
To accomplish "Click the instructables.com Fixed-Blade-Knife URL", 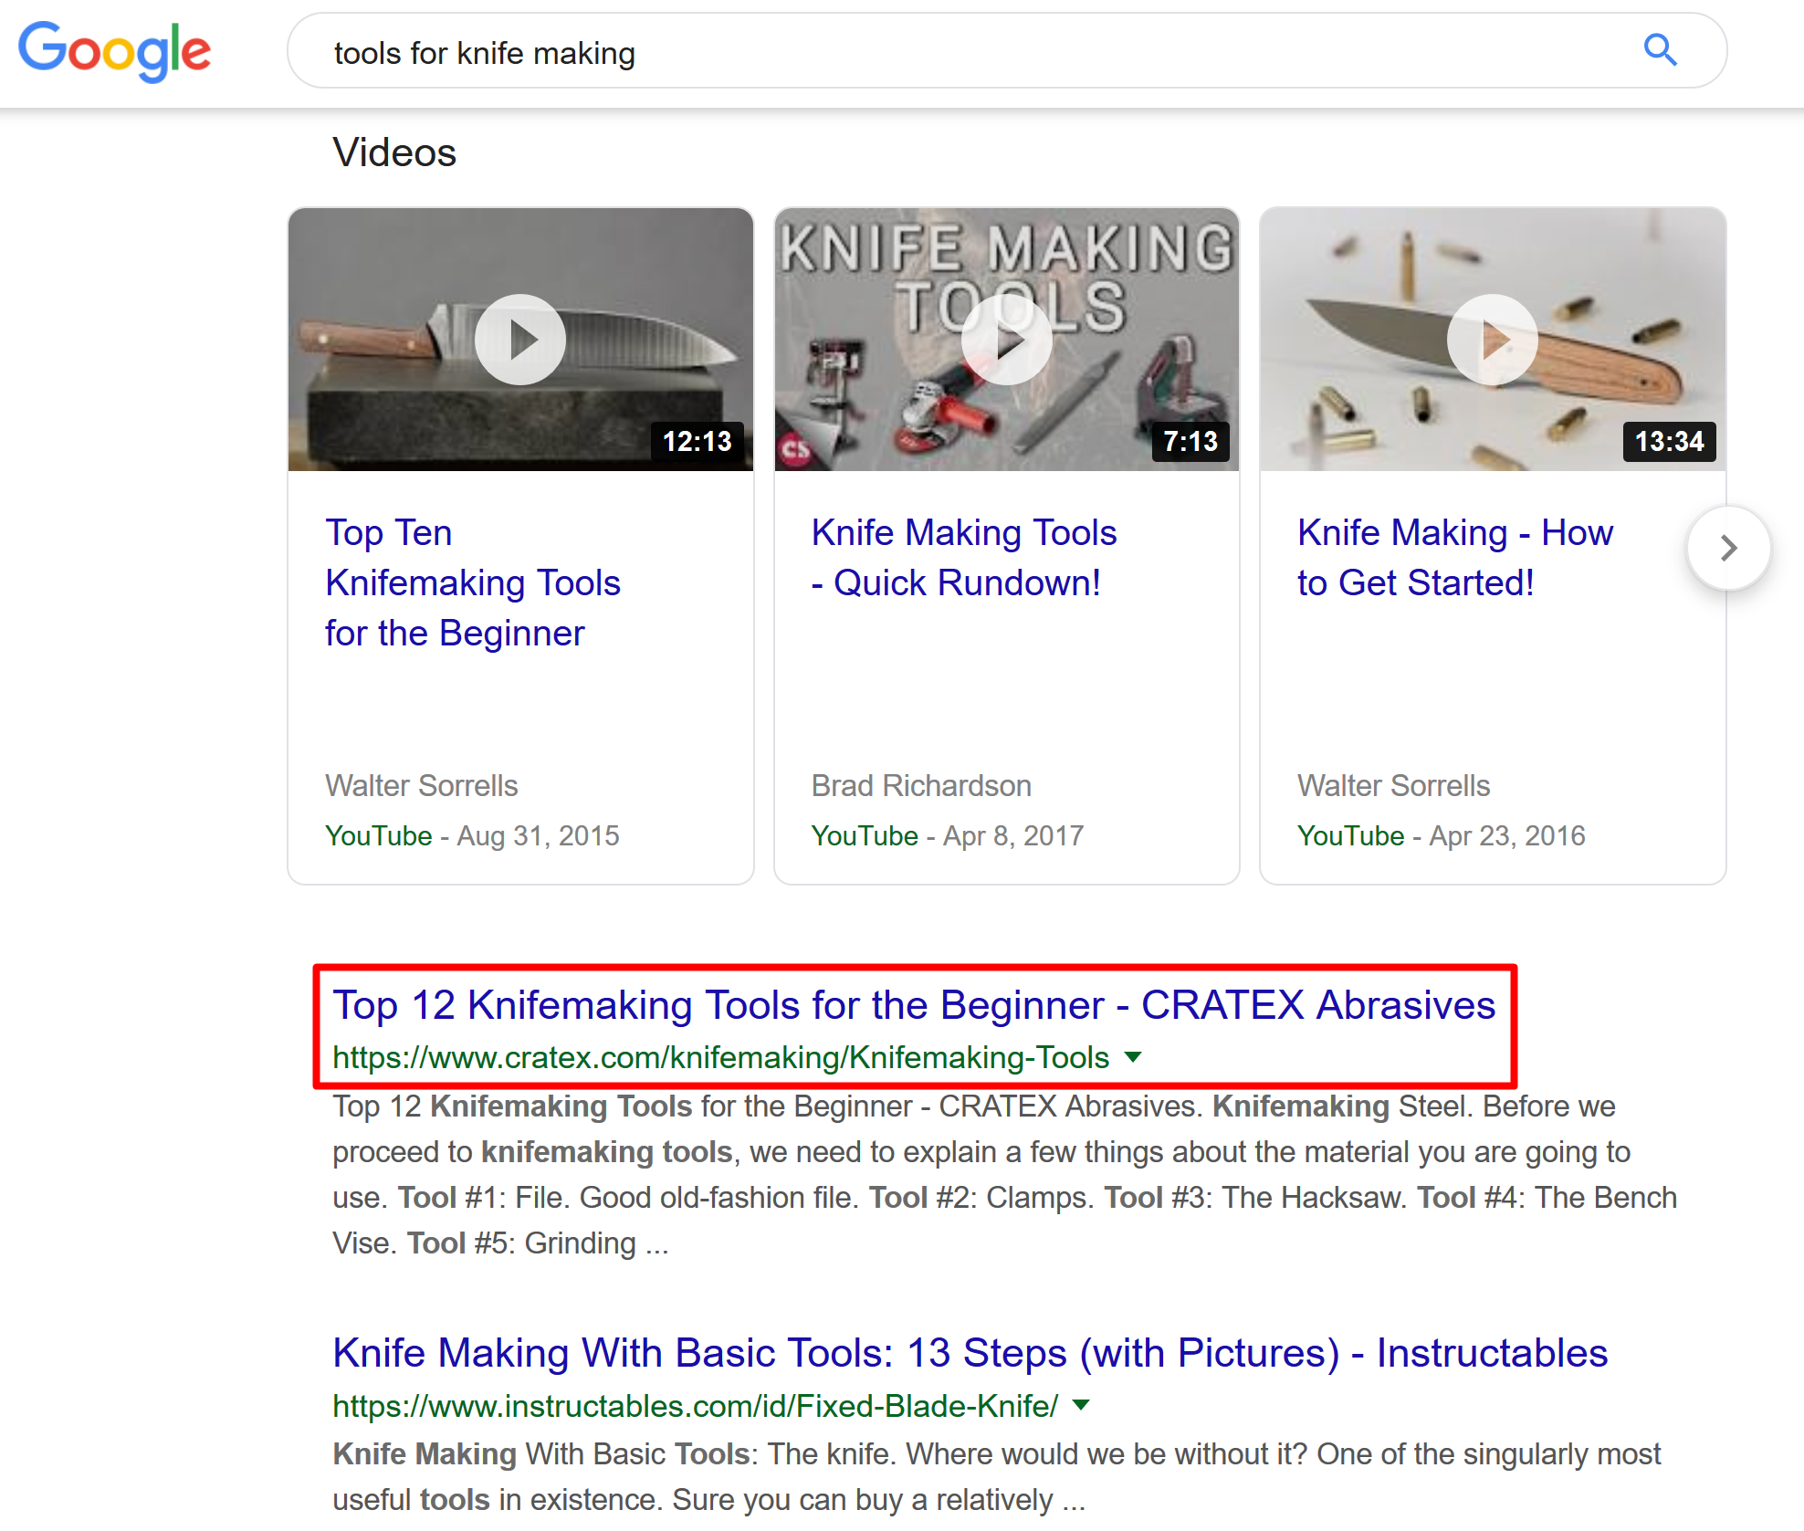I will coord(696,1406).
